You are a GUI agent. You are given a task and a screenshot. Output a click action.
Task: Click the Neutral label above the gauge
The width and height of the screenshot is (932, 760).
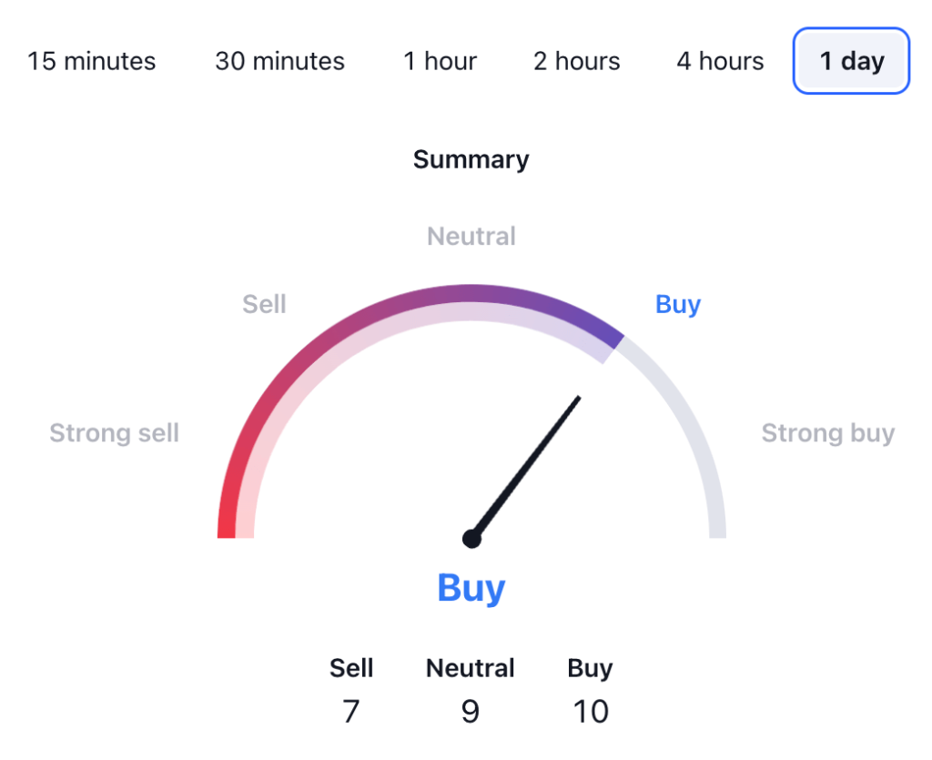coord(471,237)
